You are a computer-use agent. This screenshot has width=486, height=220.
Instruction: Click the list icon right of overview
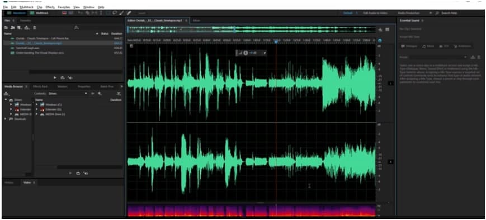point(388,30)
